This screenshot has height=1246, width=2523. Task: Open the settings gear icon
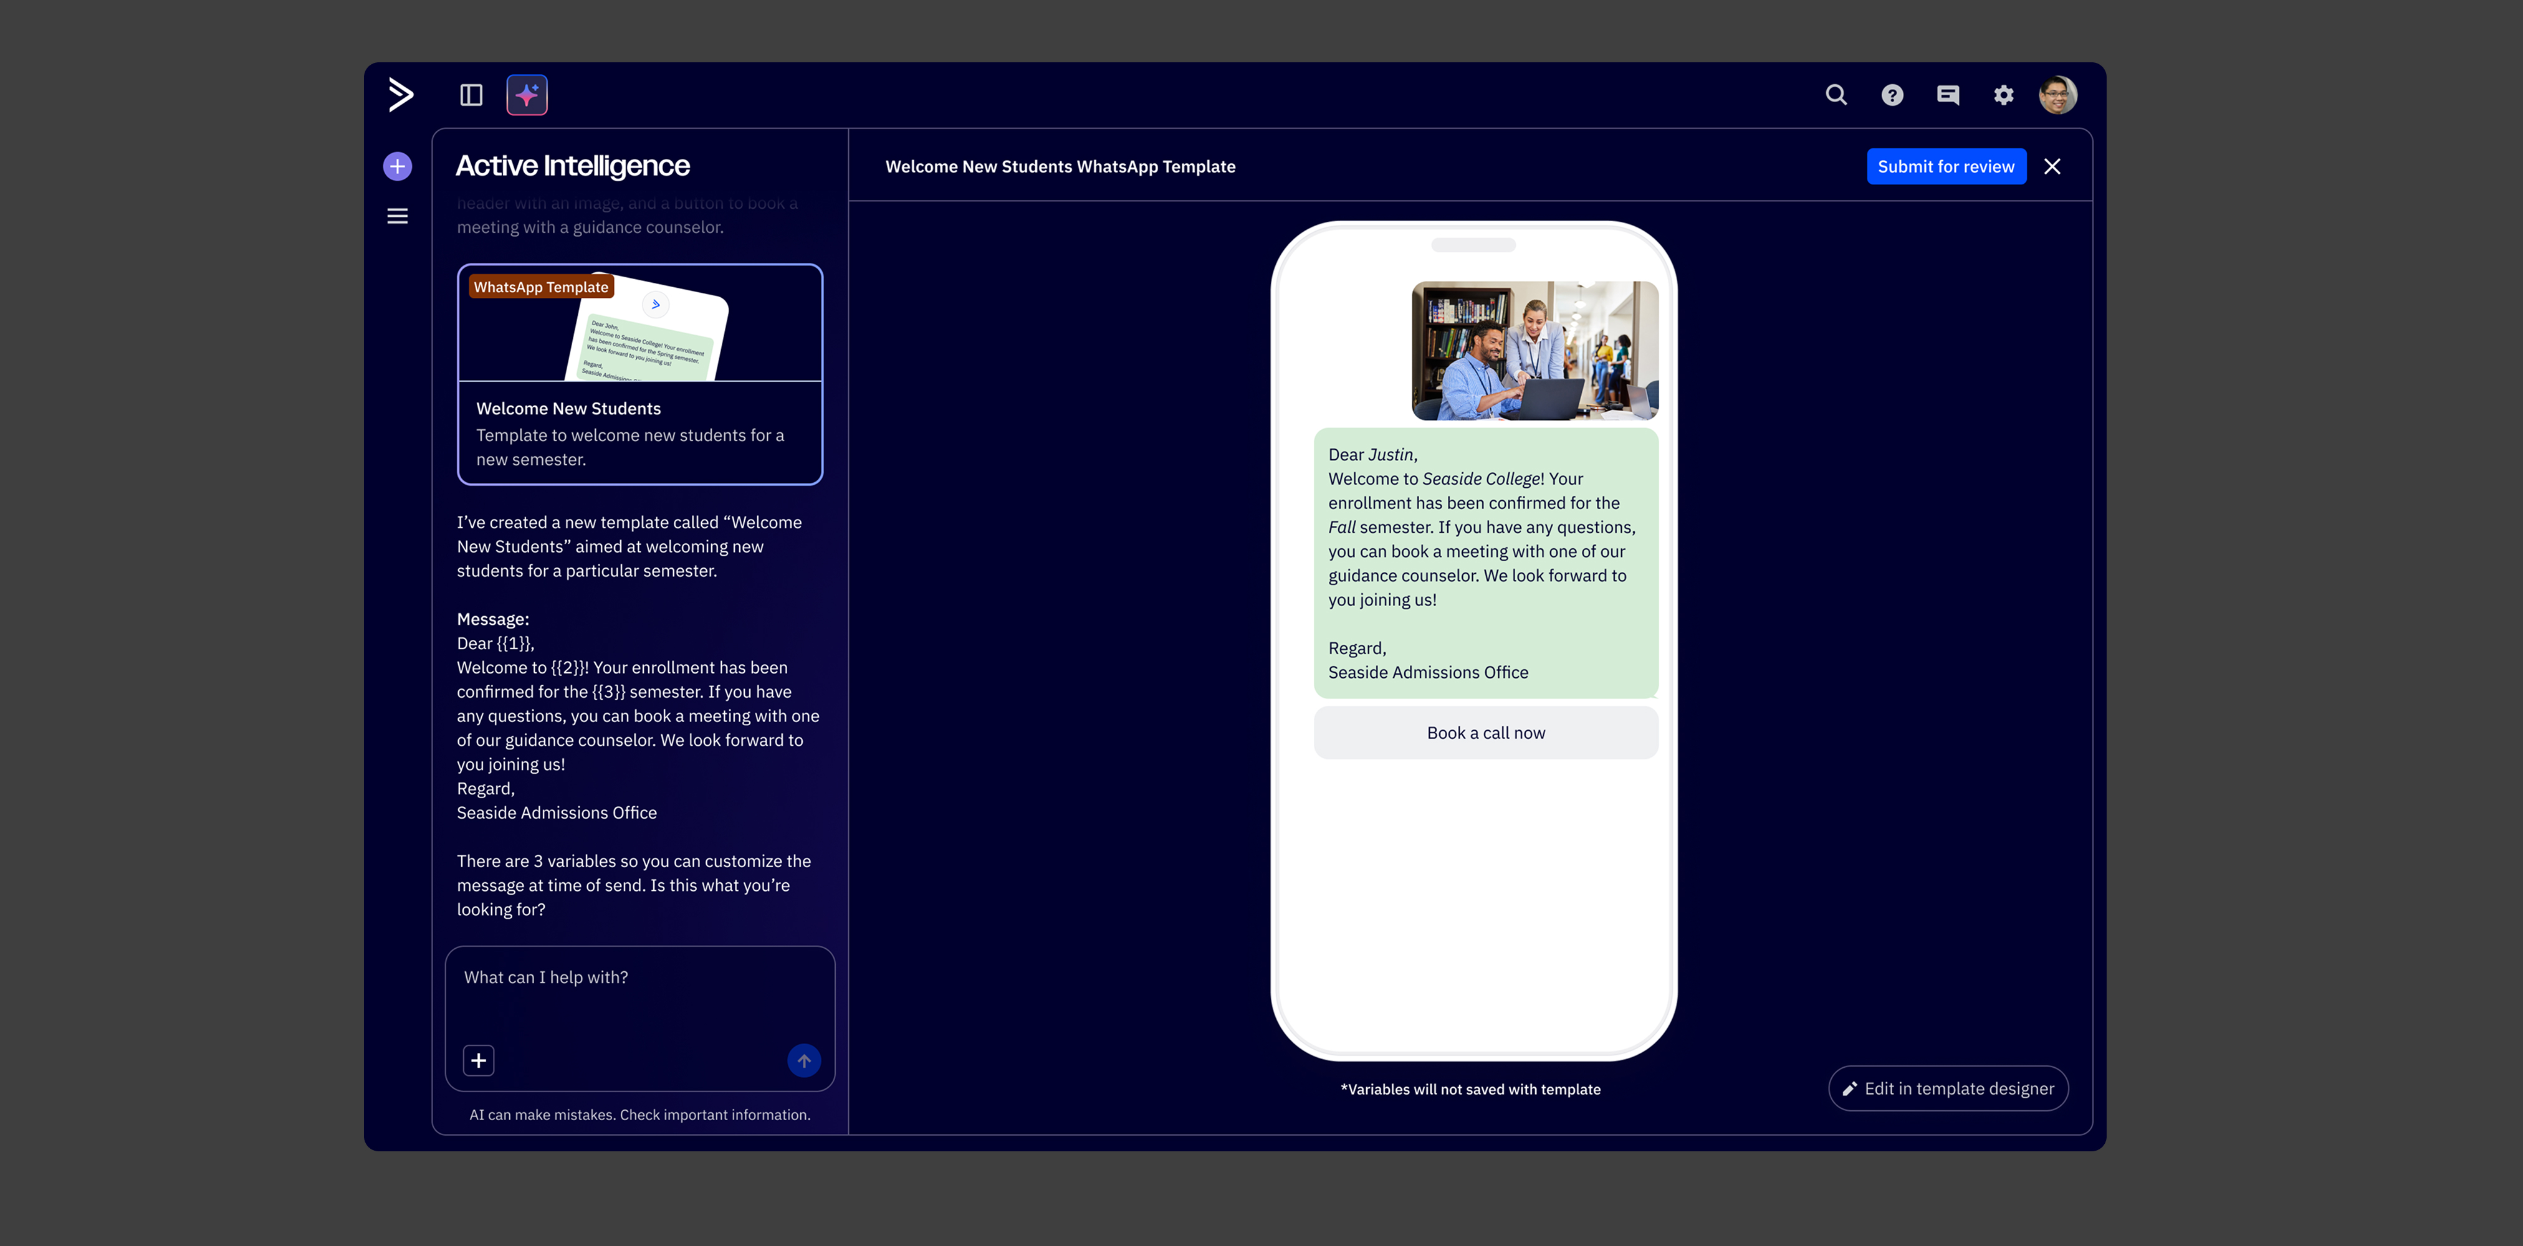click(2004, 95)
